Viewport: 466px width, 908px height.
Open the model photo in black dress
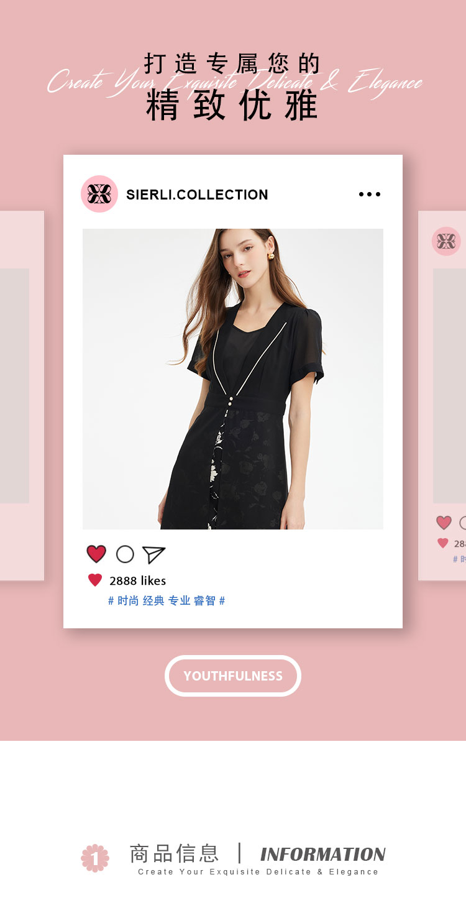[x=233, y=379]
